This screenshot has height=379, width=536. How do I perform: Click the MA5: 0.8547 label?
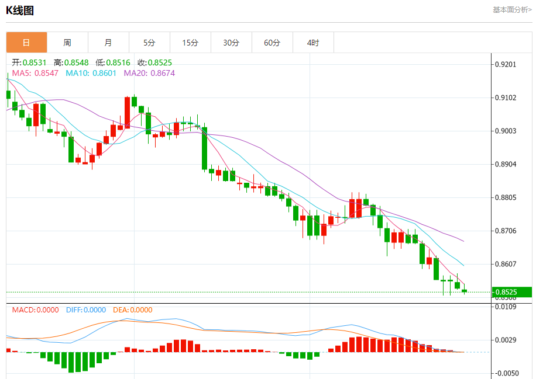35,74
